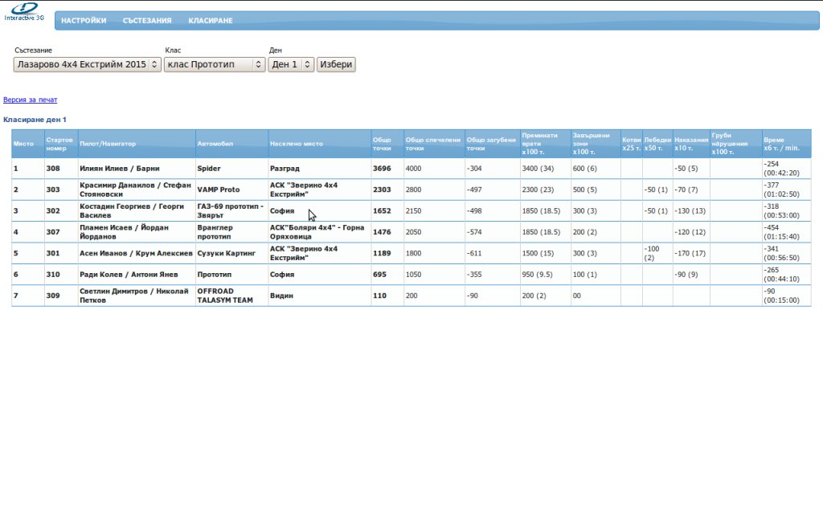Select pilot Илиян Илиев / Барни
Image resolution: width=823 pixels, height=514 pixels.
120,169
